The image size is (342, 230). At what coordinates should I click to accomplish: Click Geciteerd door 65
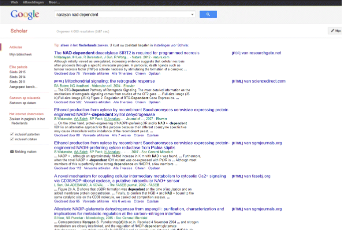tap(67, 201)
